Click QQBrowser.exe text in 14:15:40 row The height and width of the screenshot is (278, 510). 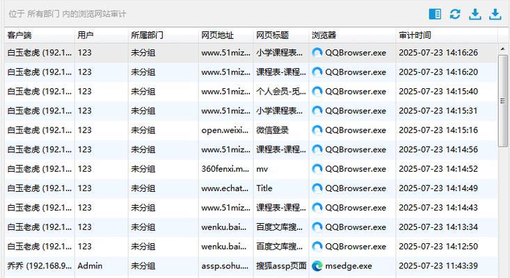[356, 92]
